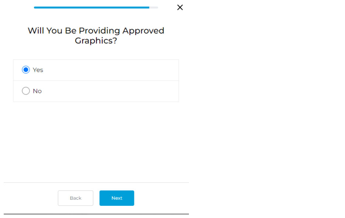The width and height of the screenshot is (345, 218).
Task: Click the "Will You Be Providing Approved" heading line
Action: 96,31
